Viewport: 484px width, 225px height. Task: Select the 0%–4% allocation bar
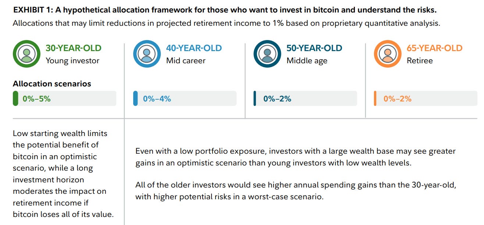[x=185, y=99]
